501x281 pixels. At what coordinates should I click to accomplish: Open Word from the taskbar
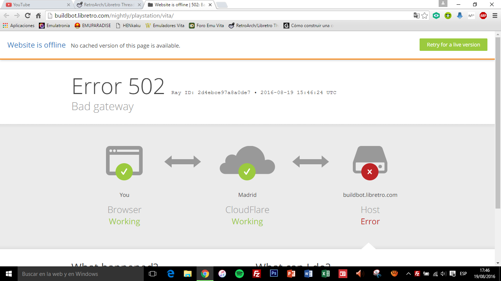(308, 274)
